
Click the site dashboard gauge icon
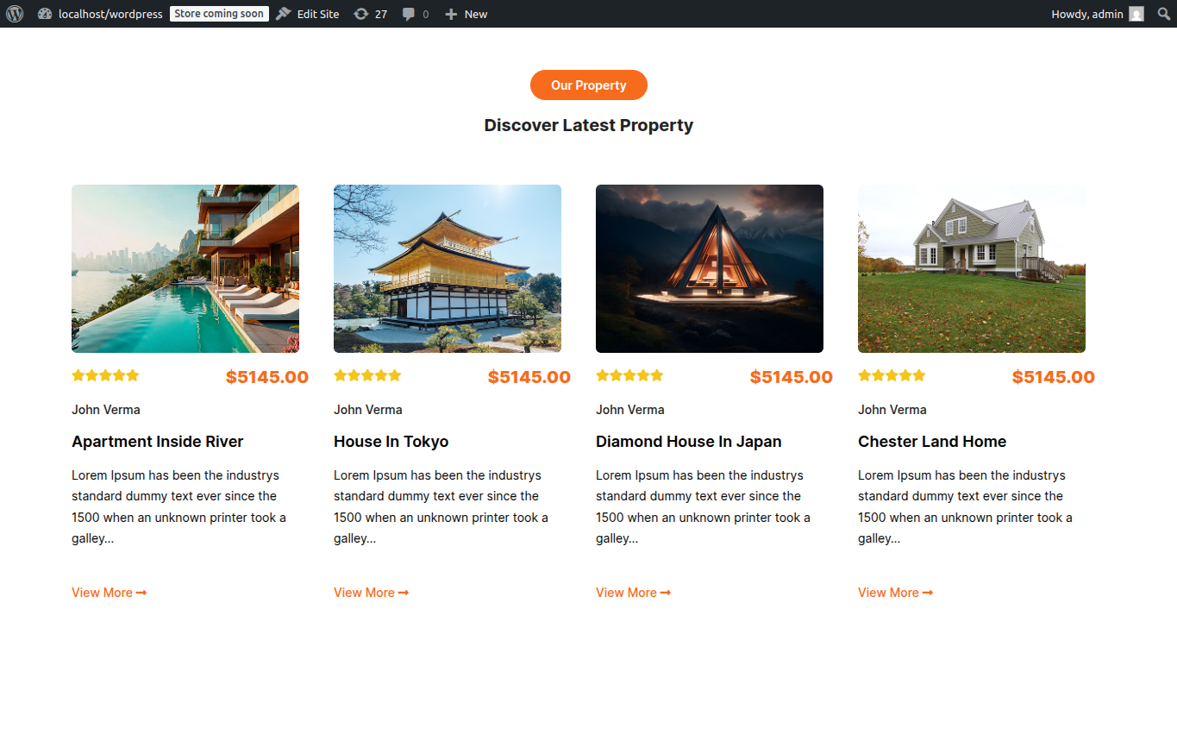coord(45,14)
